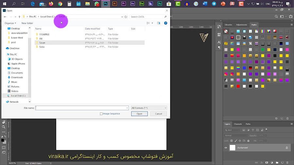Swap foreground and background colors icon
This screenshot has height=165, width=294.
point(5,136)
